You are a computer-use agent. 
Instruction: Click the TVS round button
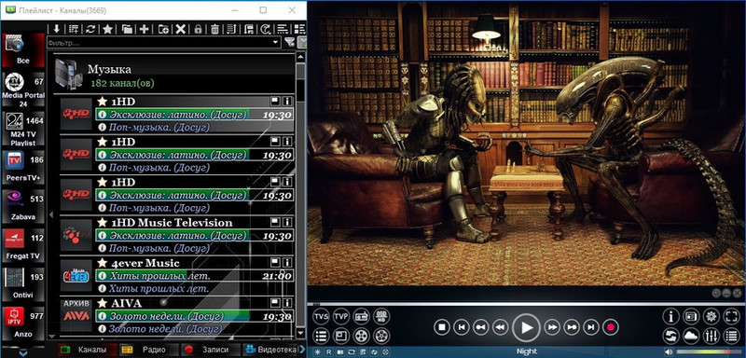321,316
